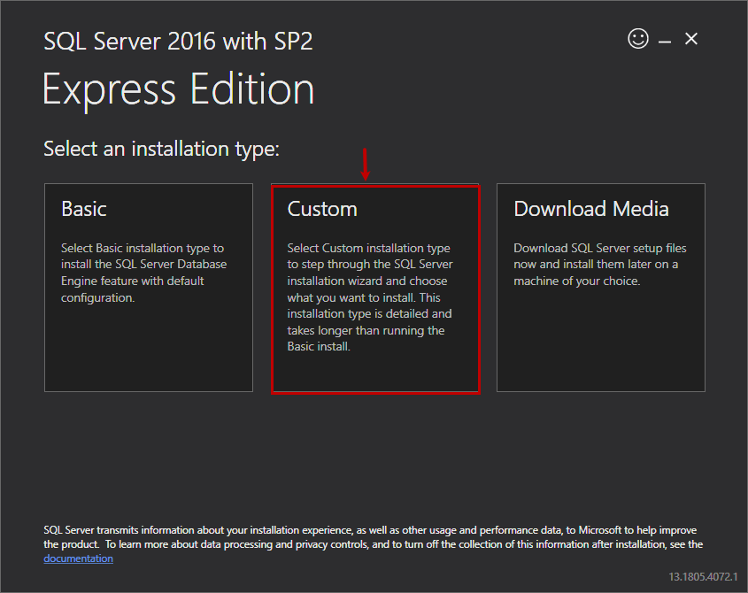Minimize the installer window
The width and height of the screenshot is (748, 593).
tap(665, 39)
